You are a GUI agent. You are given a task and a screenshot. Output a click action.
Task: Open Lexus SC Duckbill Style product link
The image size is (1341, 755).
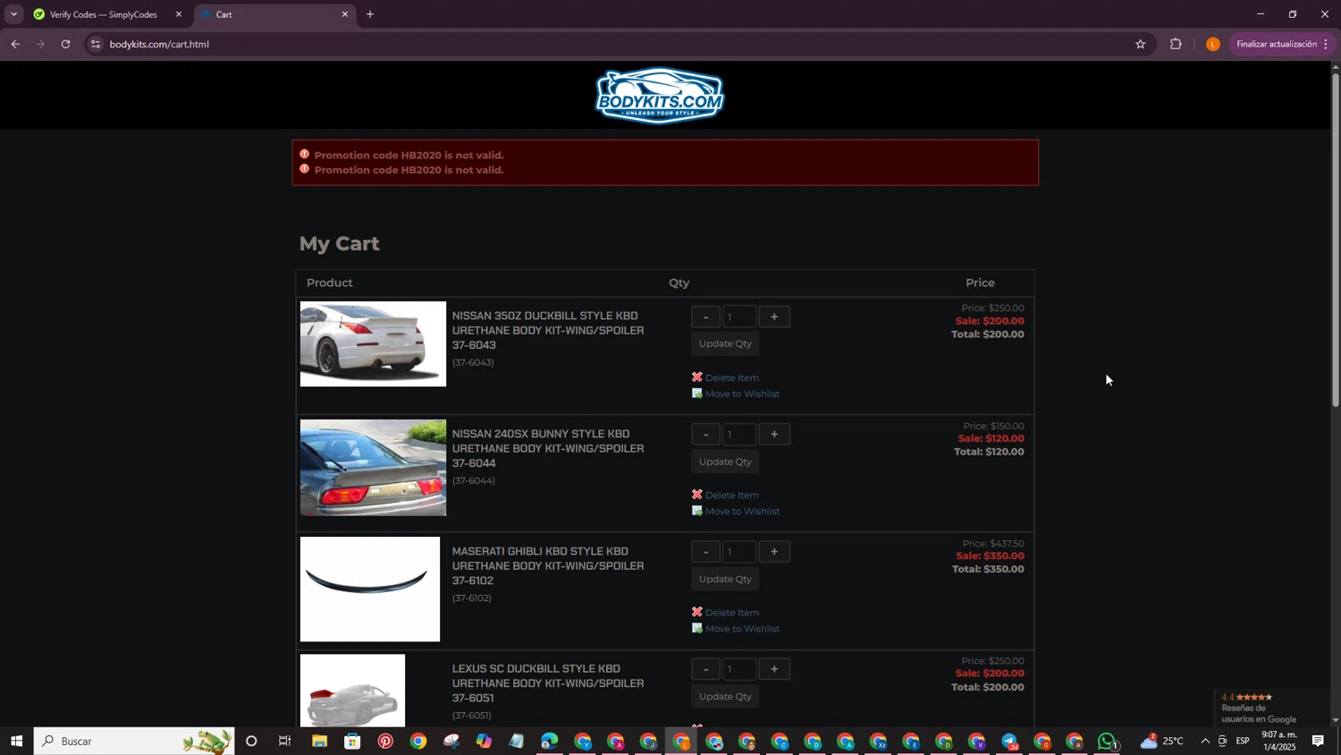pos(547,683)
